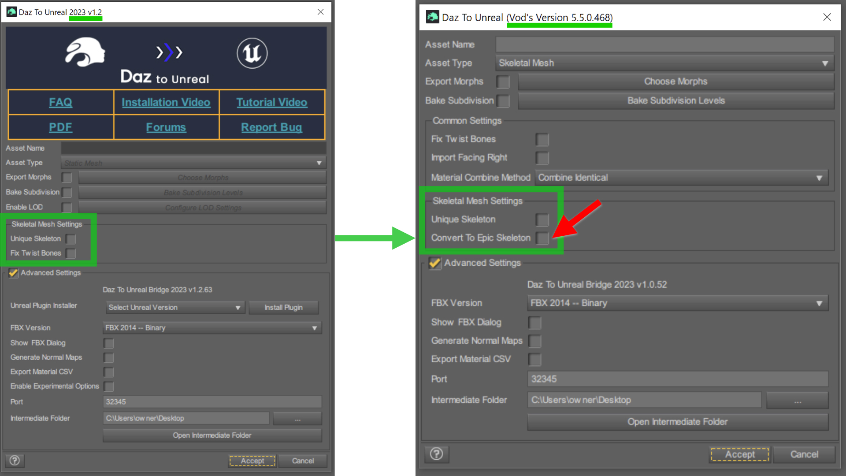Open Asset Type dropdown showing Skeletal Mesh
Screen dimensions: 846x476
pos(665,63)
